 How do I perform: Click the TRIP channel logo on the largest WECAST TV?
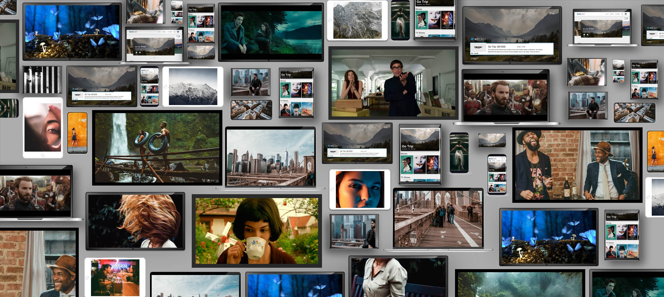[x=478, y=47]
